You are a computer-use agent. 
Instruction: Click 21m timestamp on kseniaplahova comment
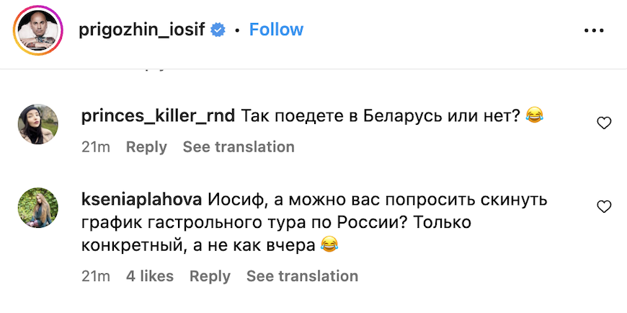(95, 276)
